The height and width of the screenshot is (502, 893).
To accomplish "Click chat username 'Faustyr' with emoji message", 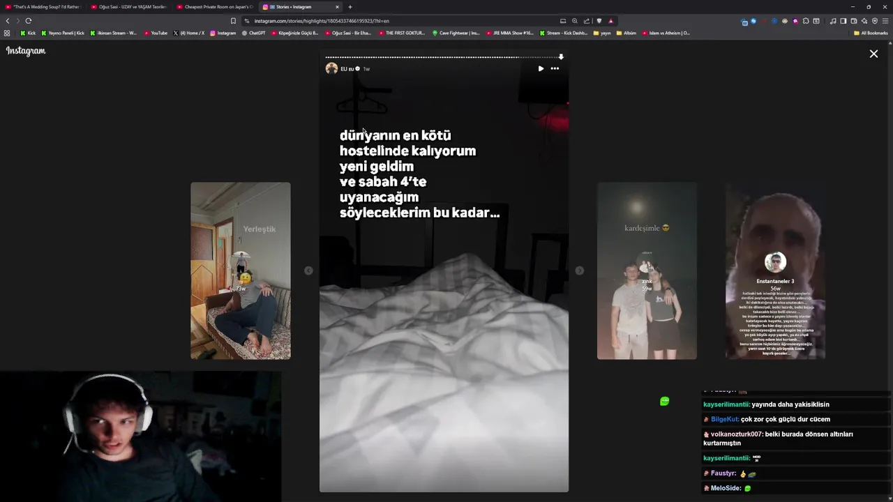I will point(723,473).
